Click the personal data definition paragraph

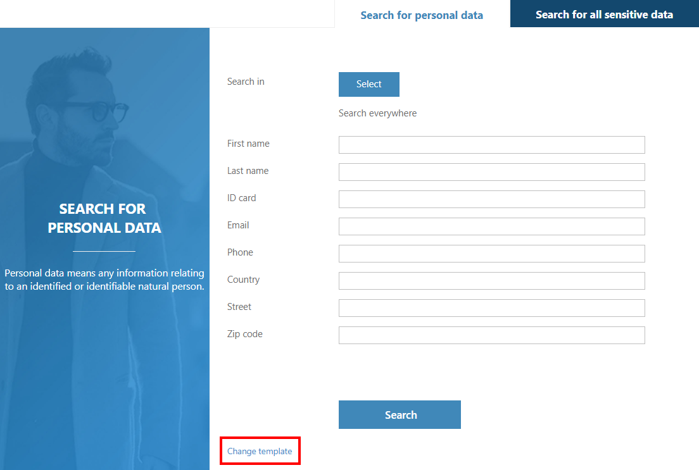click(104, 280)
